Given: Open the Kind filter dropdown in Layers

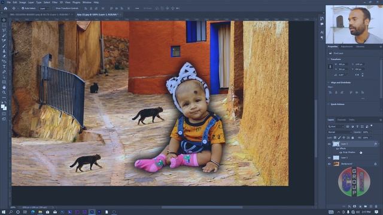Looking at the screenshot, I should tap(336, 127).
